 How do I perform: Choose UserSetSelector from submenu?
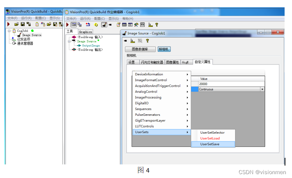[213, 133]
